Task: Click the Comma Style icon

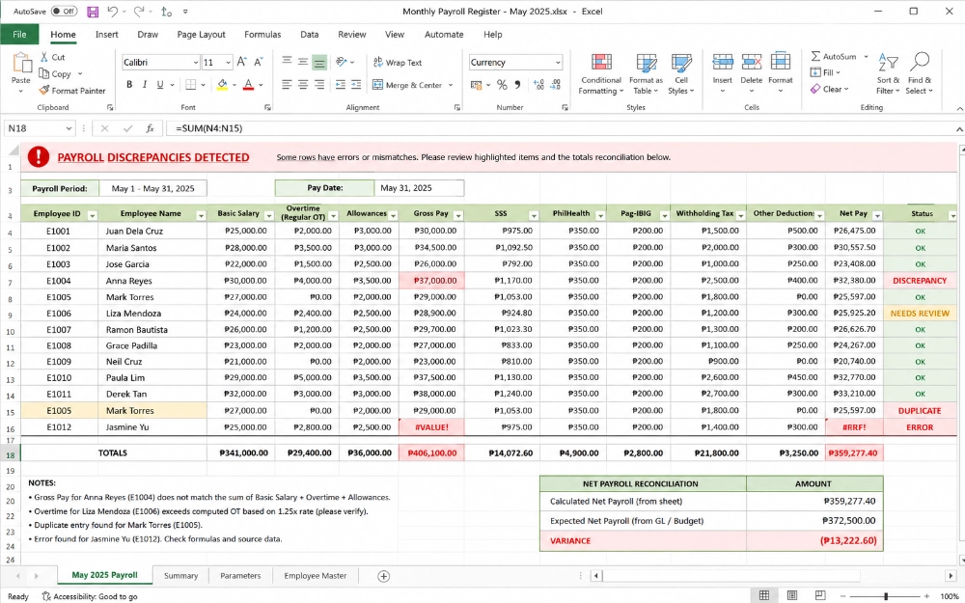Action: point(517,85)
